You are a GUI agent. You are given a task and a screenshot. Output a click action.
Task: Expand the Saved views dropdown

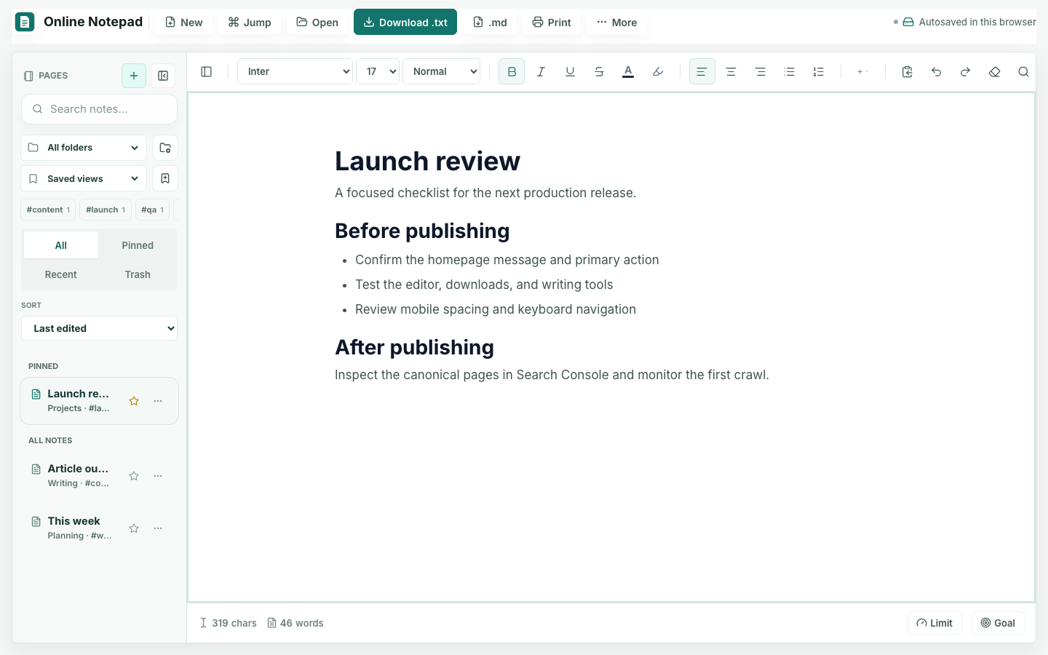pos(84,178)
